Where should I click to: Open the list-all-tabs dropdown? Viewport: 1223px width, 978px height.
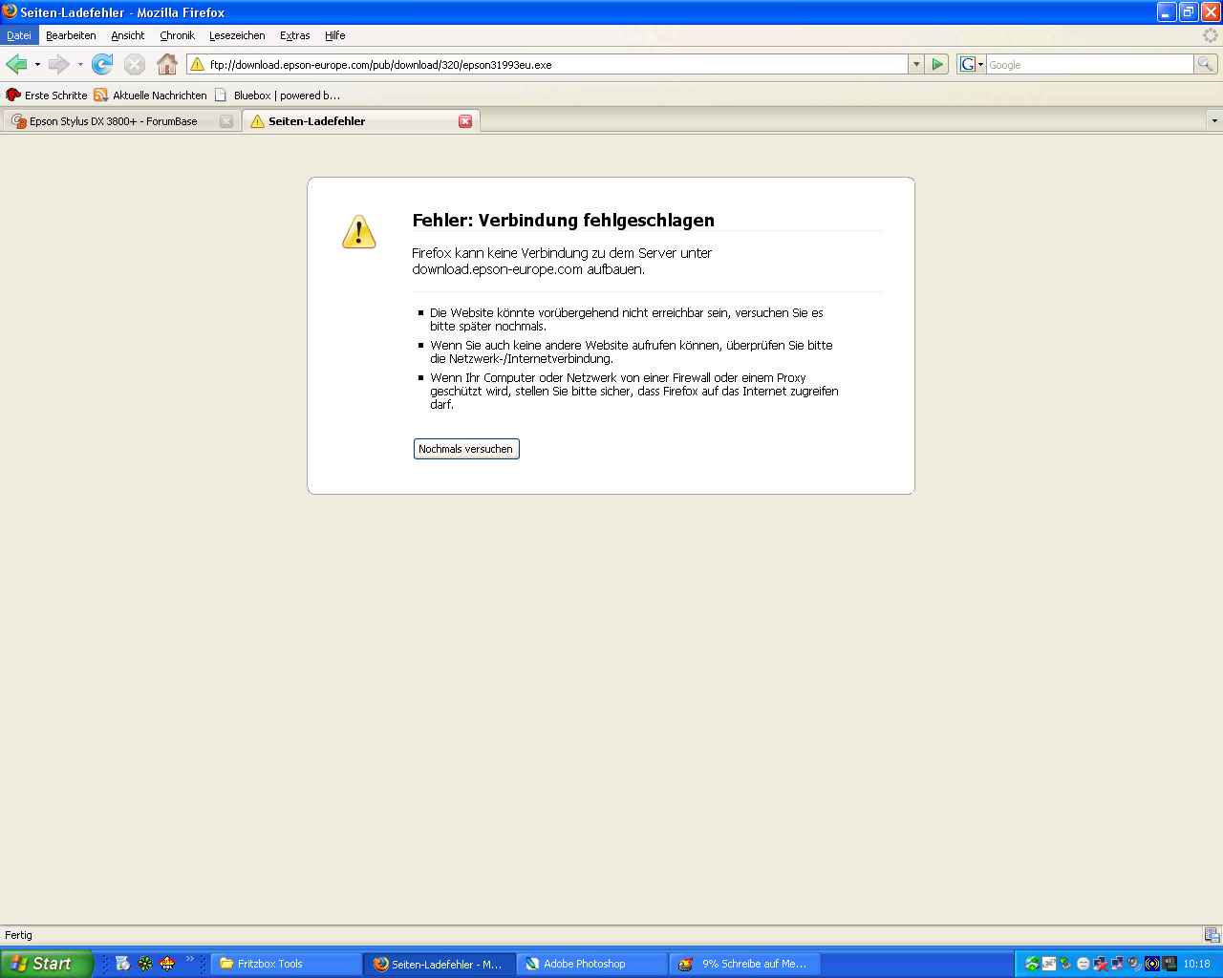(x=1214, y=121)
